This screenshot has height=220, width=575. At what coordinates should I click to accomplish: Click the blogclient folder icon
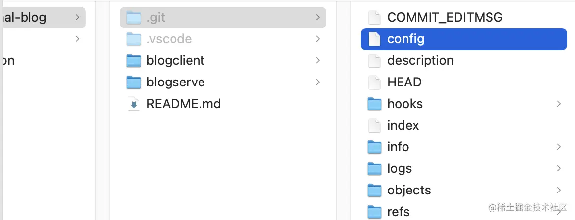134,60
